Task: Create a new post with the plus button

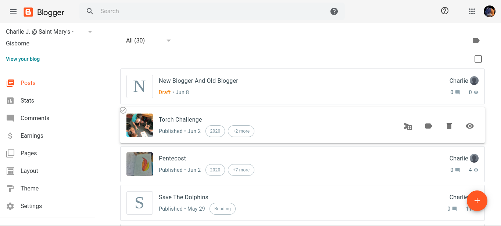Action: click(477, 201)
